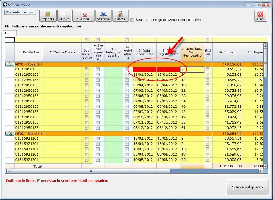Click the red 'Dati non in linea' warning text

[x=57, y=181]
